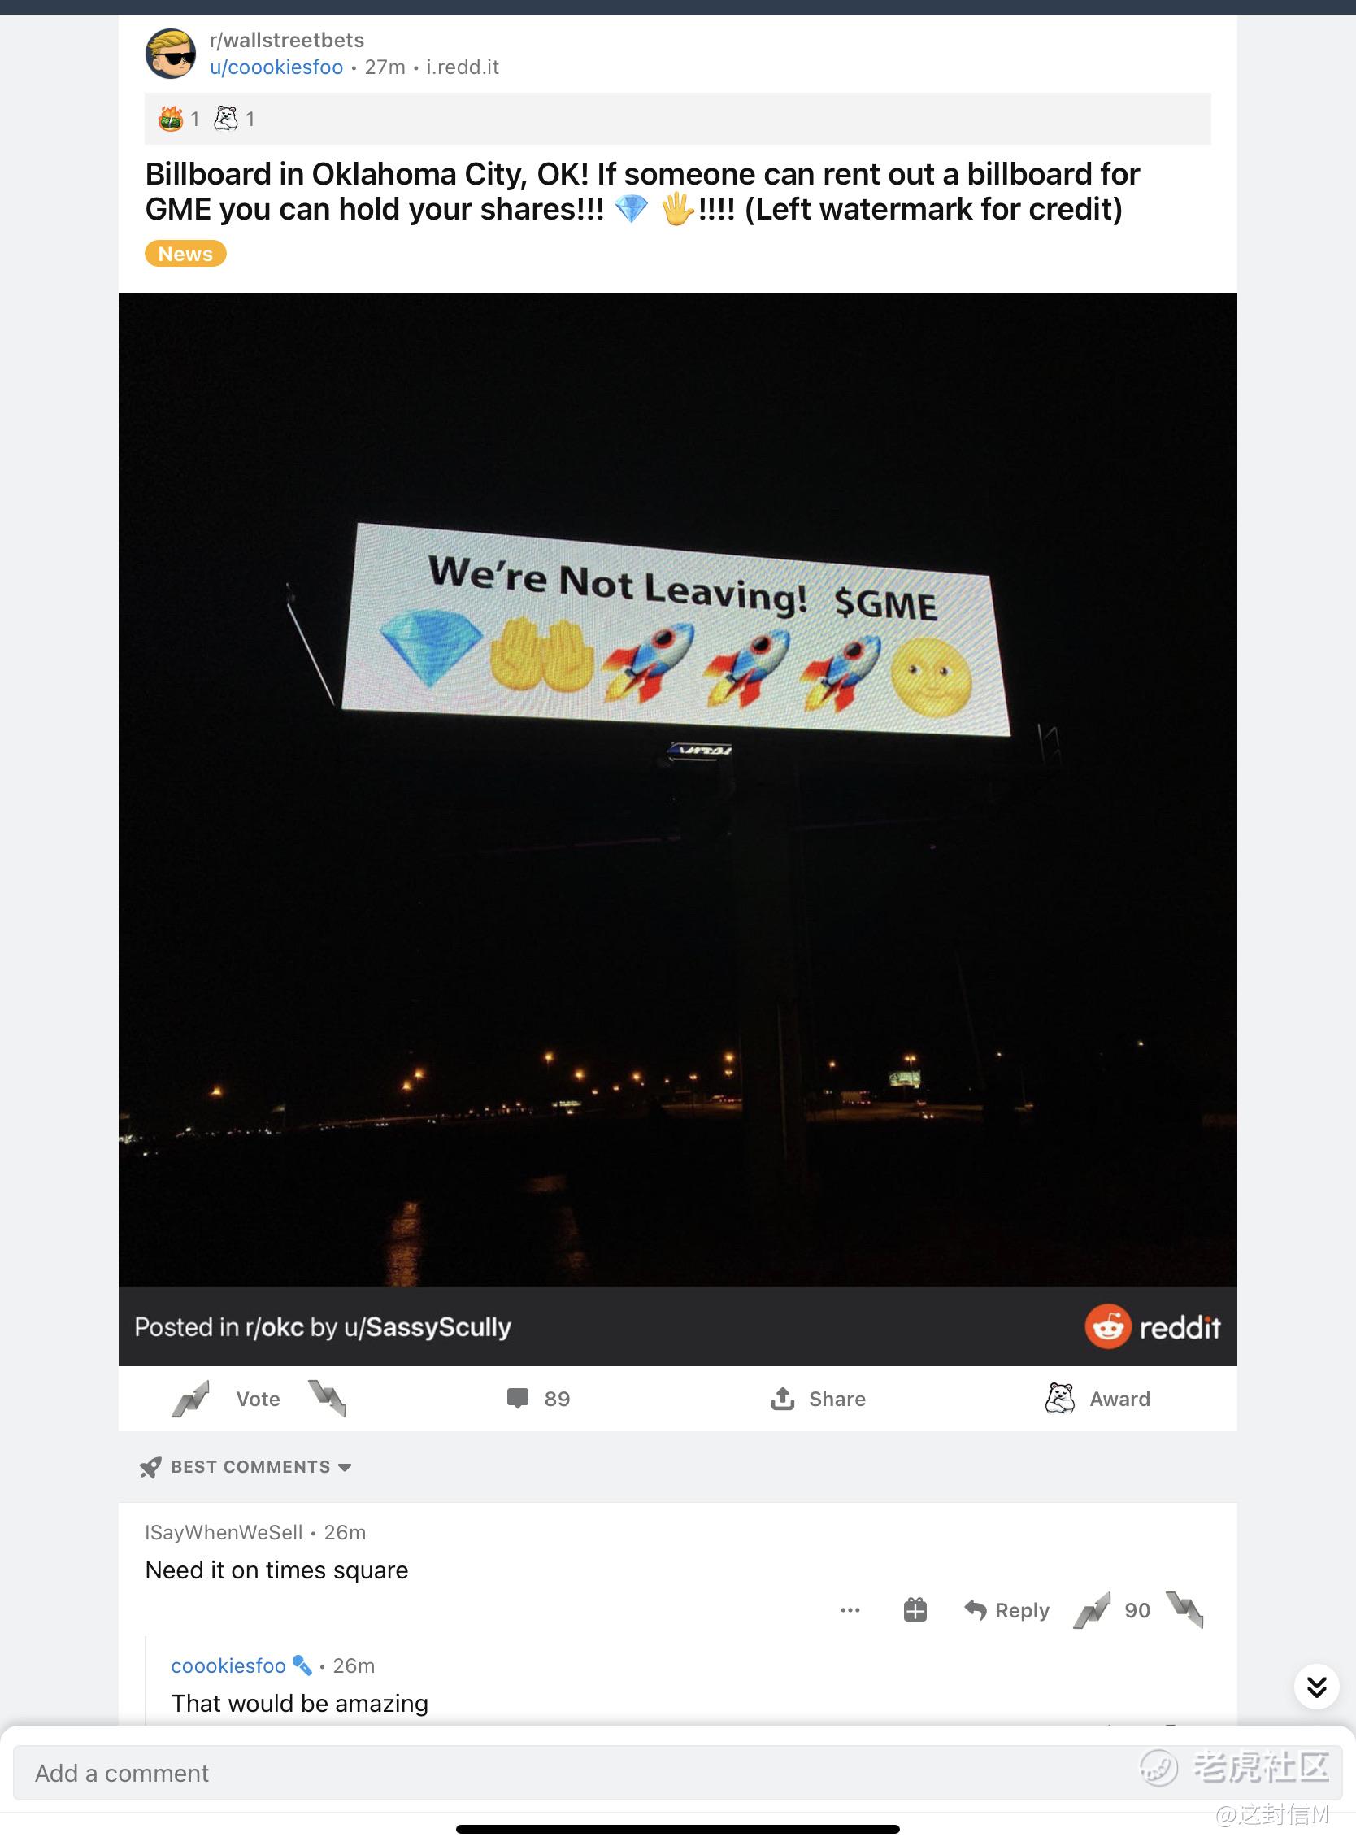The image size is (1356, 1846).
Task: Expand the BEST COMMENTS sort dropdown
Action: [246, 1466]
